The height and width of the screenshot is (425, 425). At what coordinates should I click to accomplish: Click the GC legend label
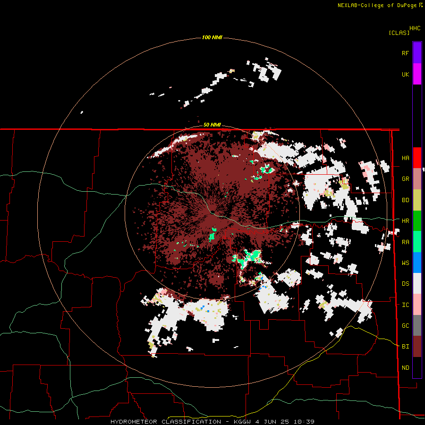(x=405, y=326)
